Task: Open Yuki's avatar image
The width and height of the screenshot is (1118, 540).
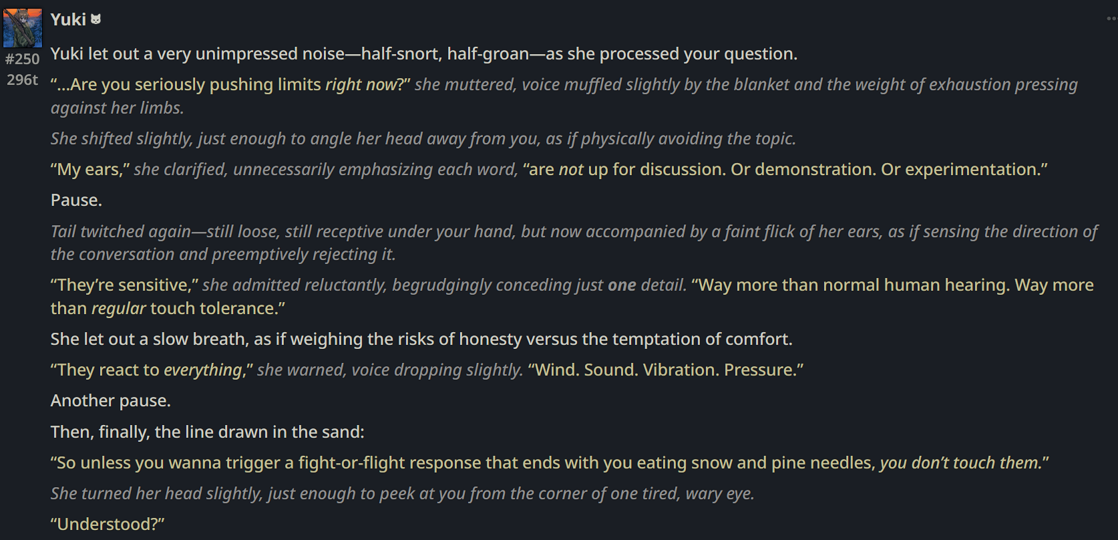Action: click(x=23, y=28)
